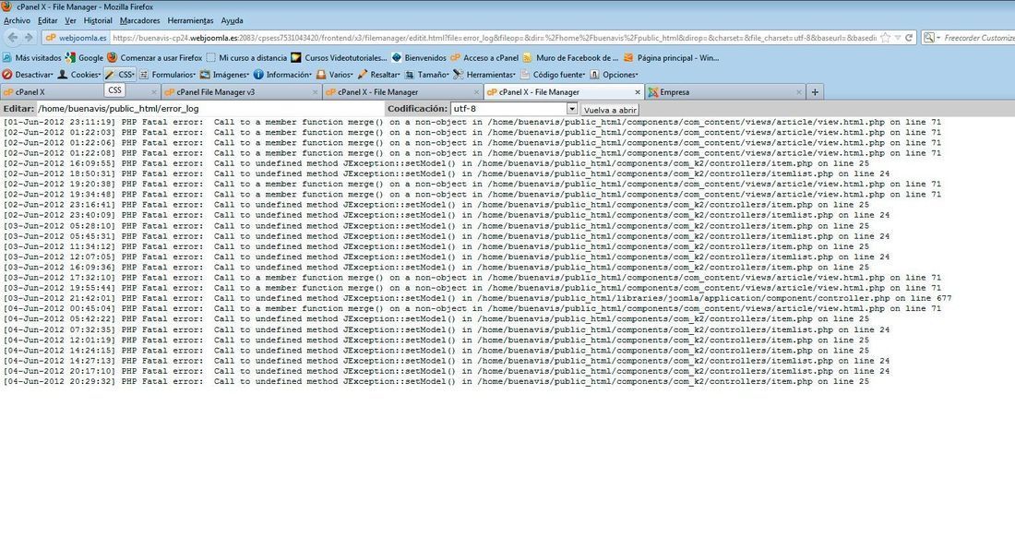Open the search engine selector icon
This screenshot has width=1015, height=538.
(931, 38)
